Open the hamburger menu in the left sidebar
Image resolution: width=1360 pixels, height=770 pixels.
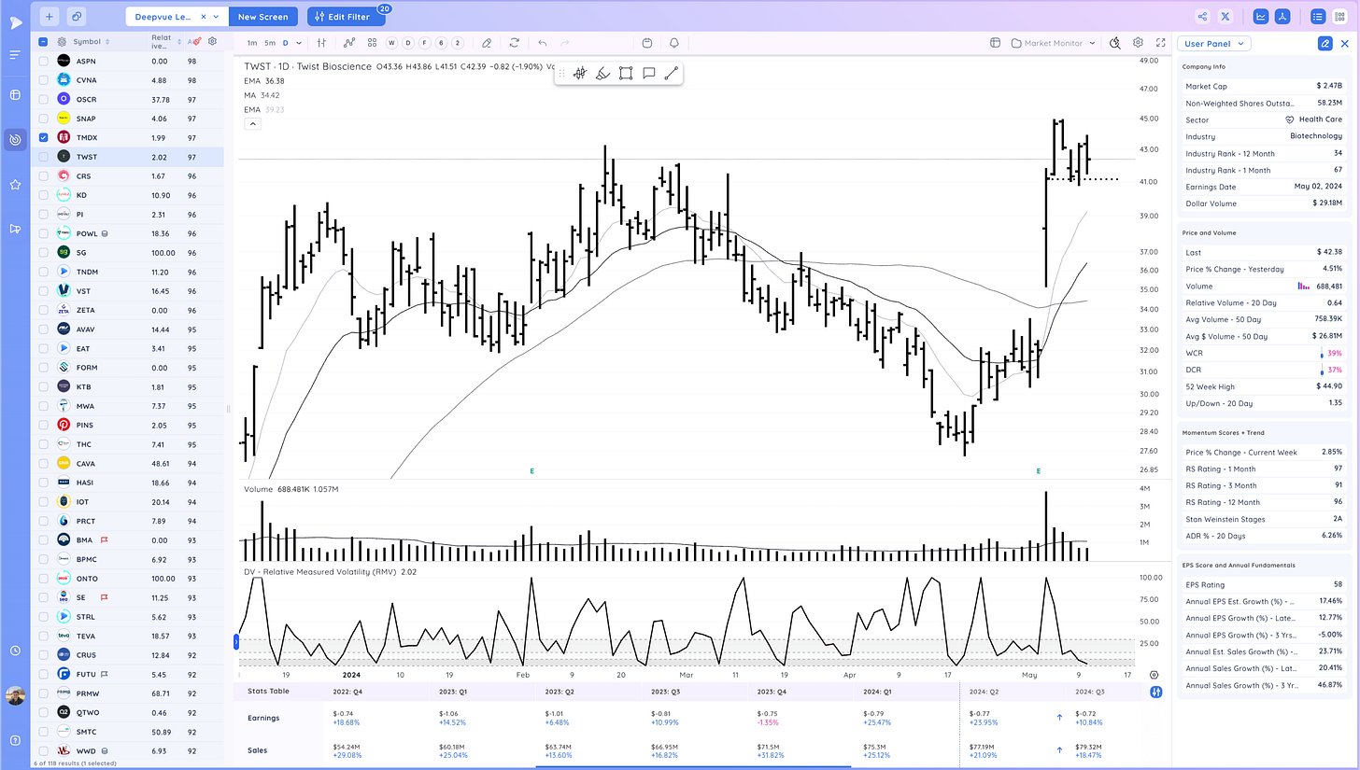point(15,55)
